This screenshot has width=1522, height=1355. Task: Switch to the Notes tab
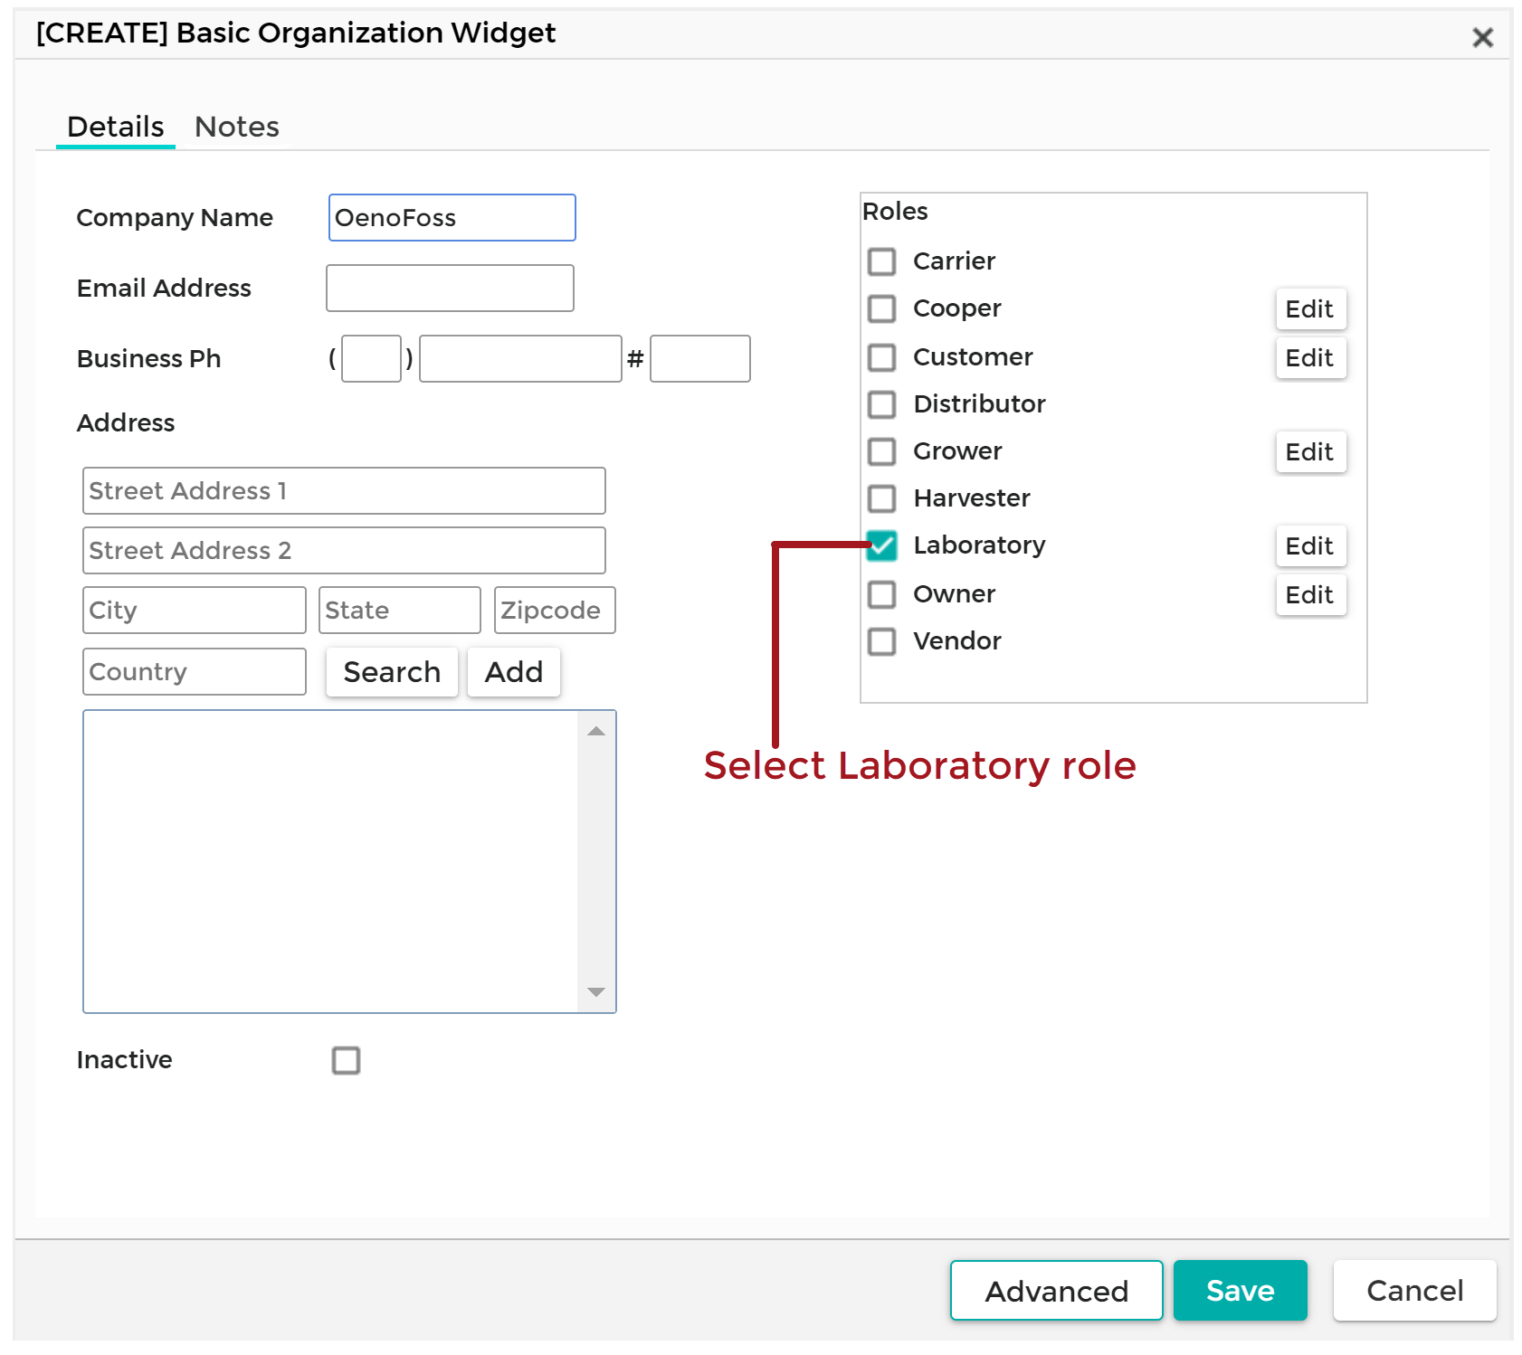coord(236,127)
